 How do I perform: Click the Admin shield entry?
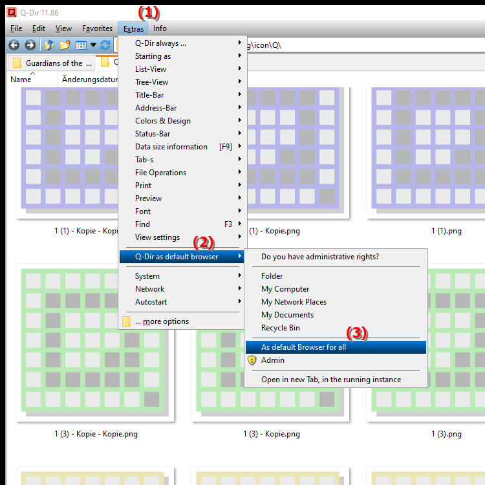272,360
